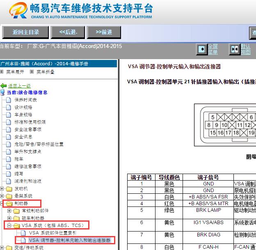This screenshot has width=256, height=250.
Task: Open 拖车 page
Action: [19, 159]
